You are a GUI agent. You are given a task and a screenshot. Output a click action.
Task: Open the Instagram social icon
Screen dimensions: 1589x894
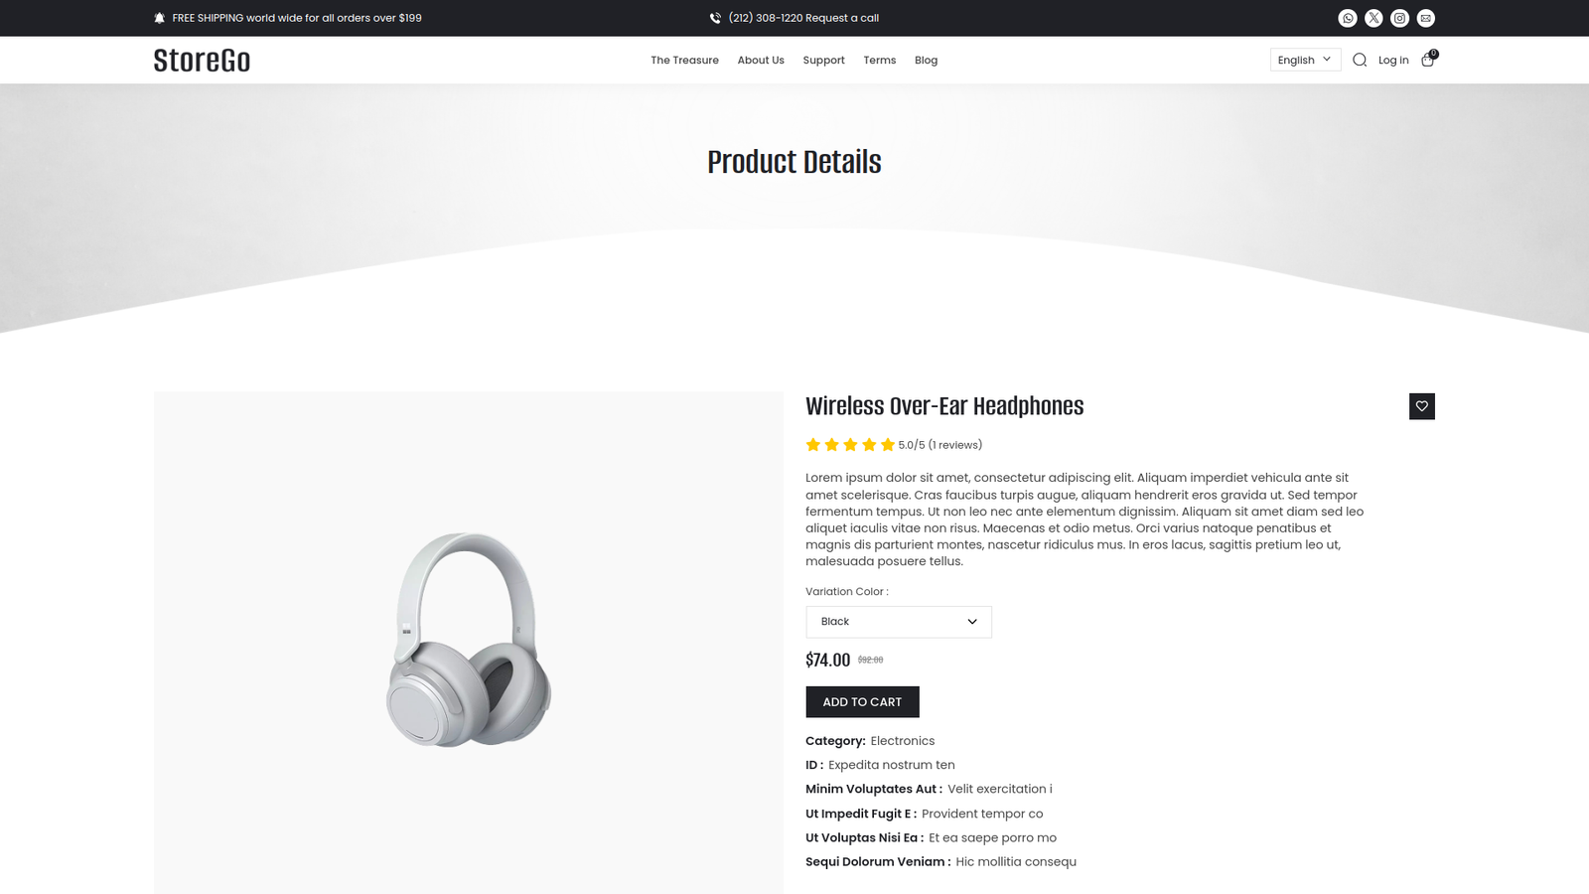click(1399, 18)
